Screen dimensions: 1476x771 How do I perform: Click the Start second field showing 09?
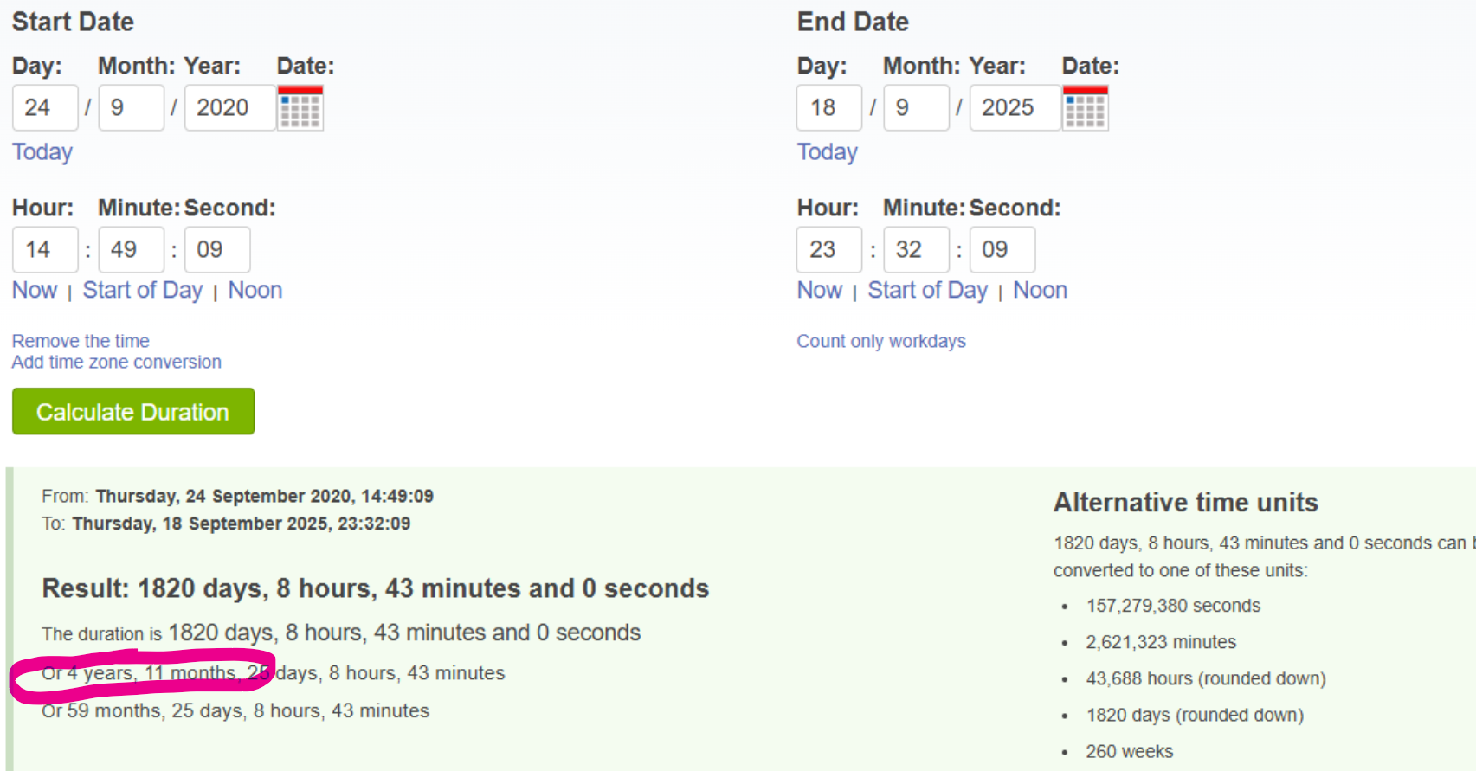click(217, 250)
